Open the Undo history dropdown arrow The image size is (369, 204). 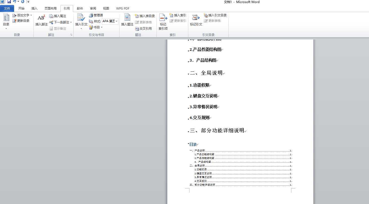pyautogui.click(x=18, y=2)
